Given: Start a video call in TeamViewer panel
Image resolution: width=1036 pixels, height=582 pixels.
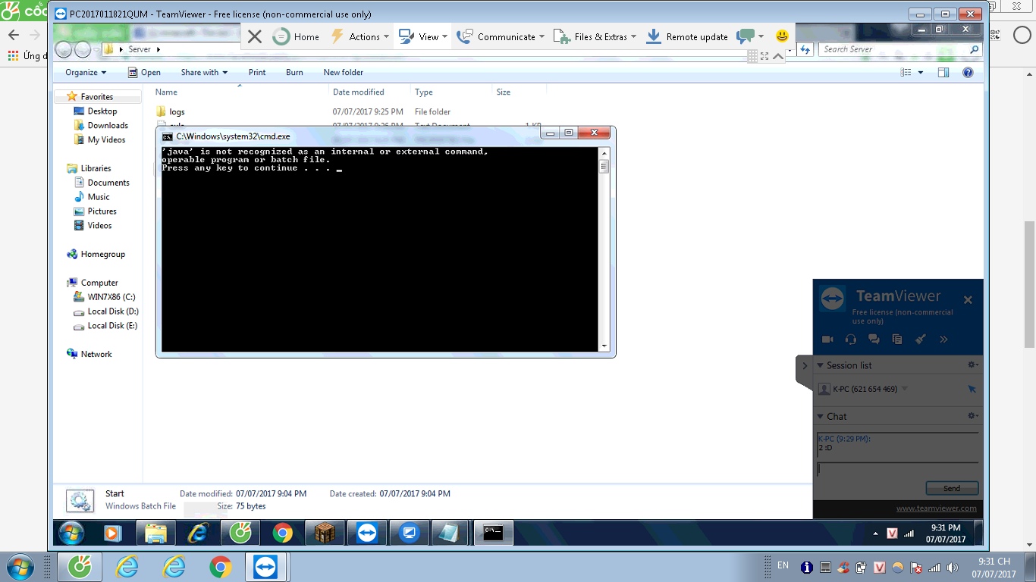Looking at the screenshot, I should pos(828,339).
